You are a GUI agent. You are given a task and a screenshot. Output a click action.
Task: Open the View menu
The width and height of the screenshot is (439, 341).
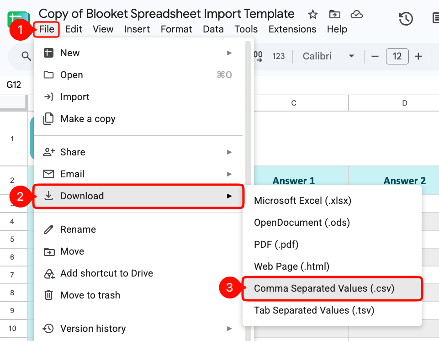point(103,29)
